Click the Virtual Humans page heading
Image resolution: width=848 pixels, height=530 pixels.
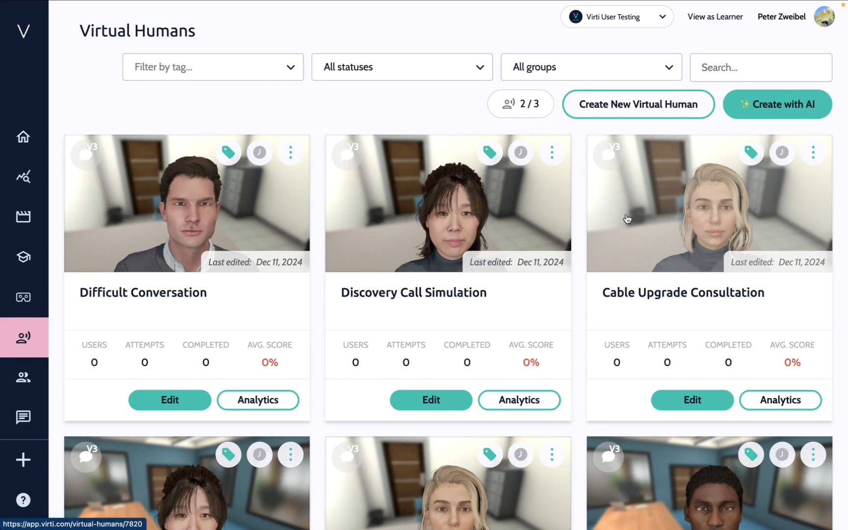click(x=137, y=31)
